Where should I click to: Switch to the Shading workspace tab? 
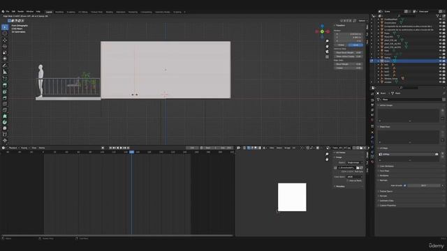[x=109, y=12]
